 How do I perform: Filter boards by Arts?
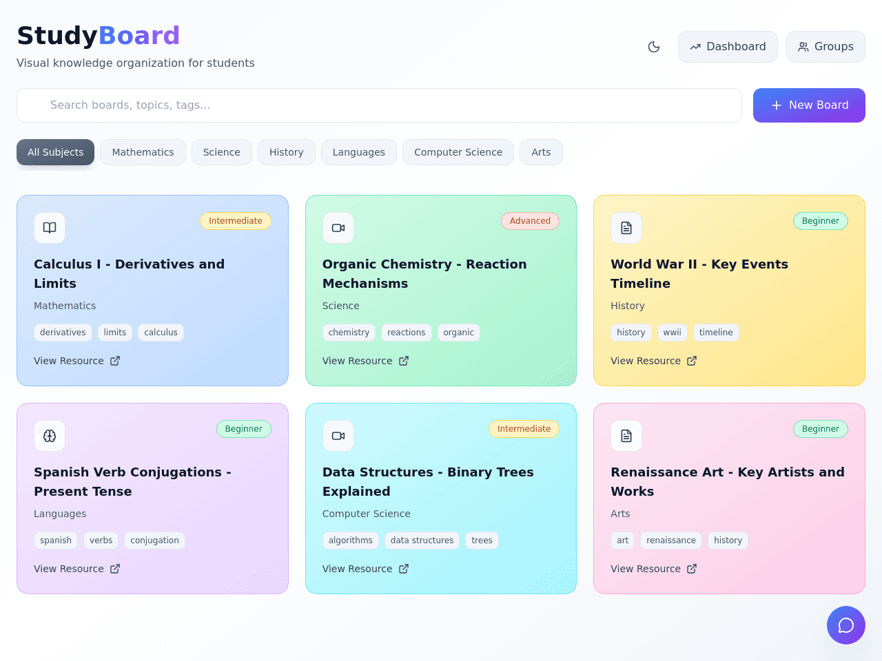pyautogui.click(x=541, y=152)
